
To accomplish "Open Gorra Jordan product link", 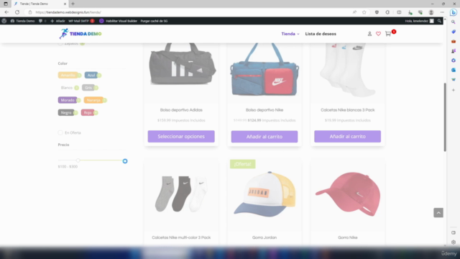I will click(264, 237).
